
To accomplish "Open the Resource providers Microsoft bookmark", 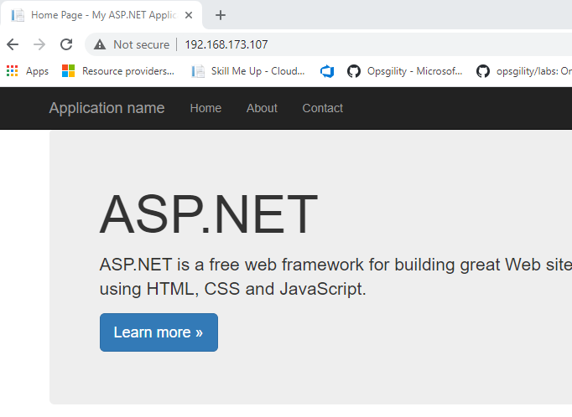I will (x=117, y=71).
